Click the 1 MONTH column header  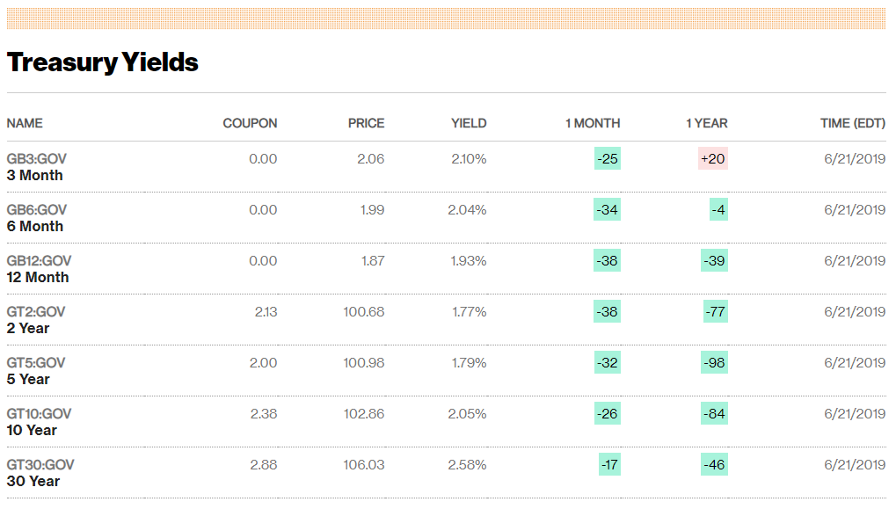click(592, 123)
